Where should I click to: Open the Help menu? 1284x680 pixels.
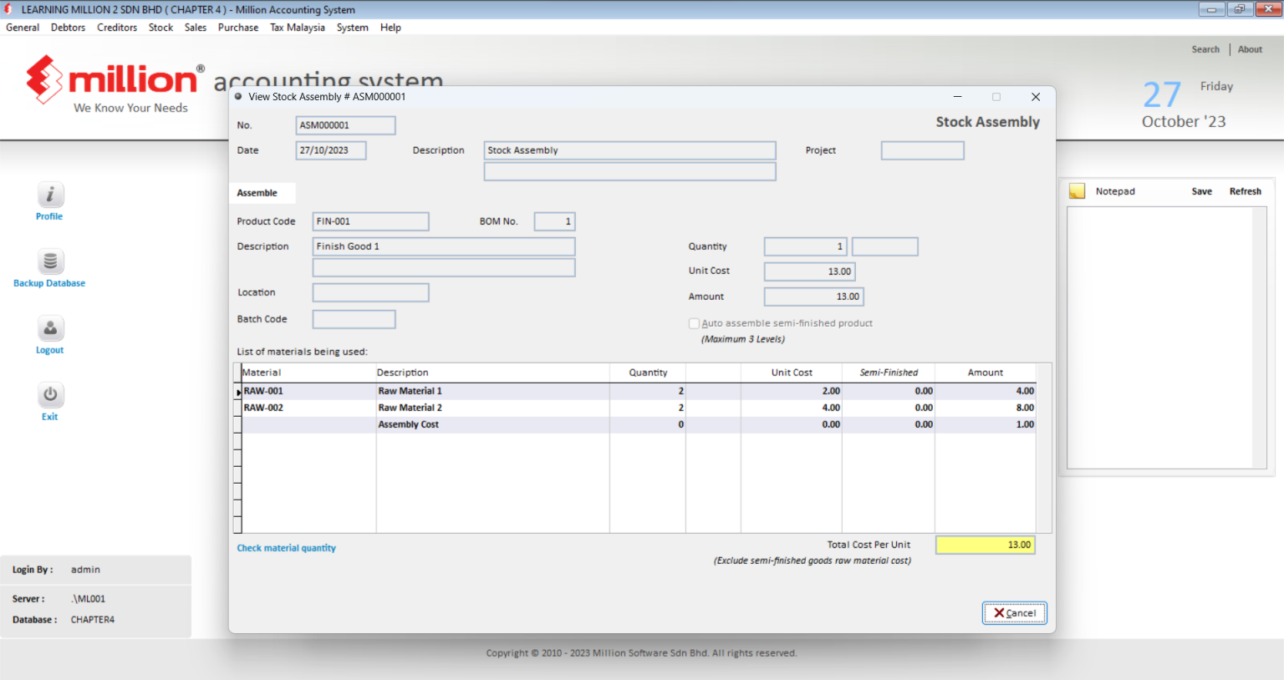390,28
